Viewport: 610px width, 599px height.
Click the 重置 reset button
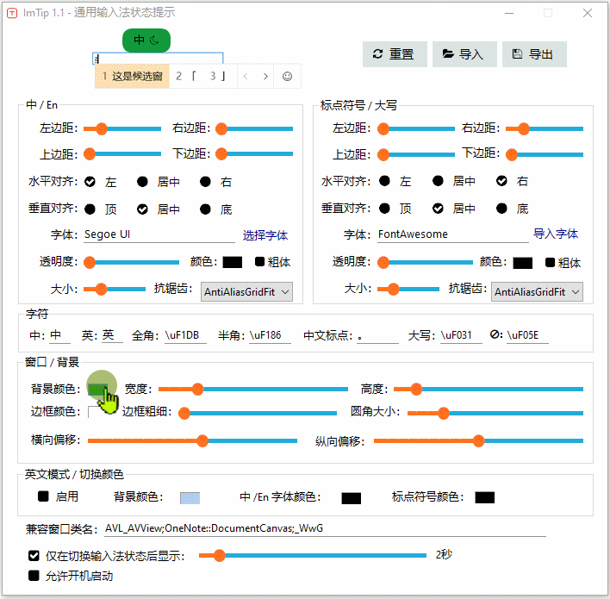394,53
